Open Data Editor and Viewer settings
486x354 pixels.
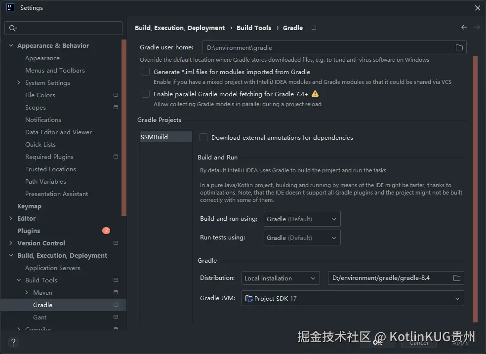coord(59,132)
